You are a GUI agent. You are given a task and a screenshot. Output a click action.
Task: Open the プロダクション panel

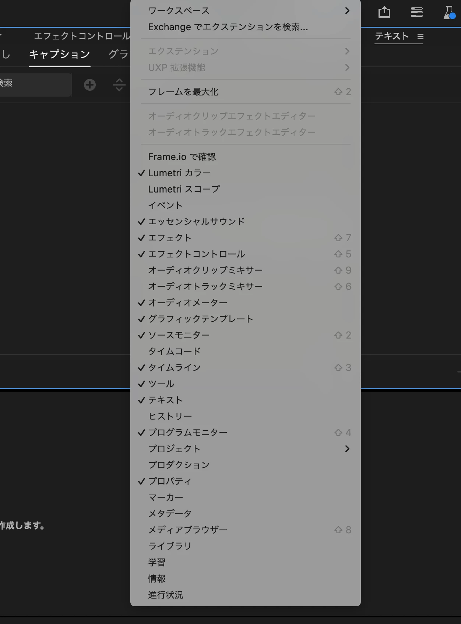pyautogui.click(x=246, y=465)
